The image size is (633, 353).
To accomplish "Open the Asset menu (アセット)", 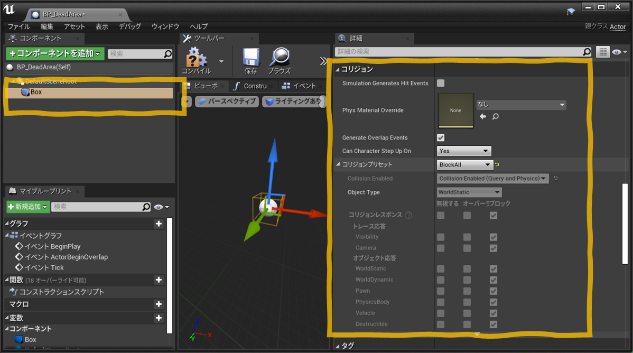I will coord(75,26).
